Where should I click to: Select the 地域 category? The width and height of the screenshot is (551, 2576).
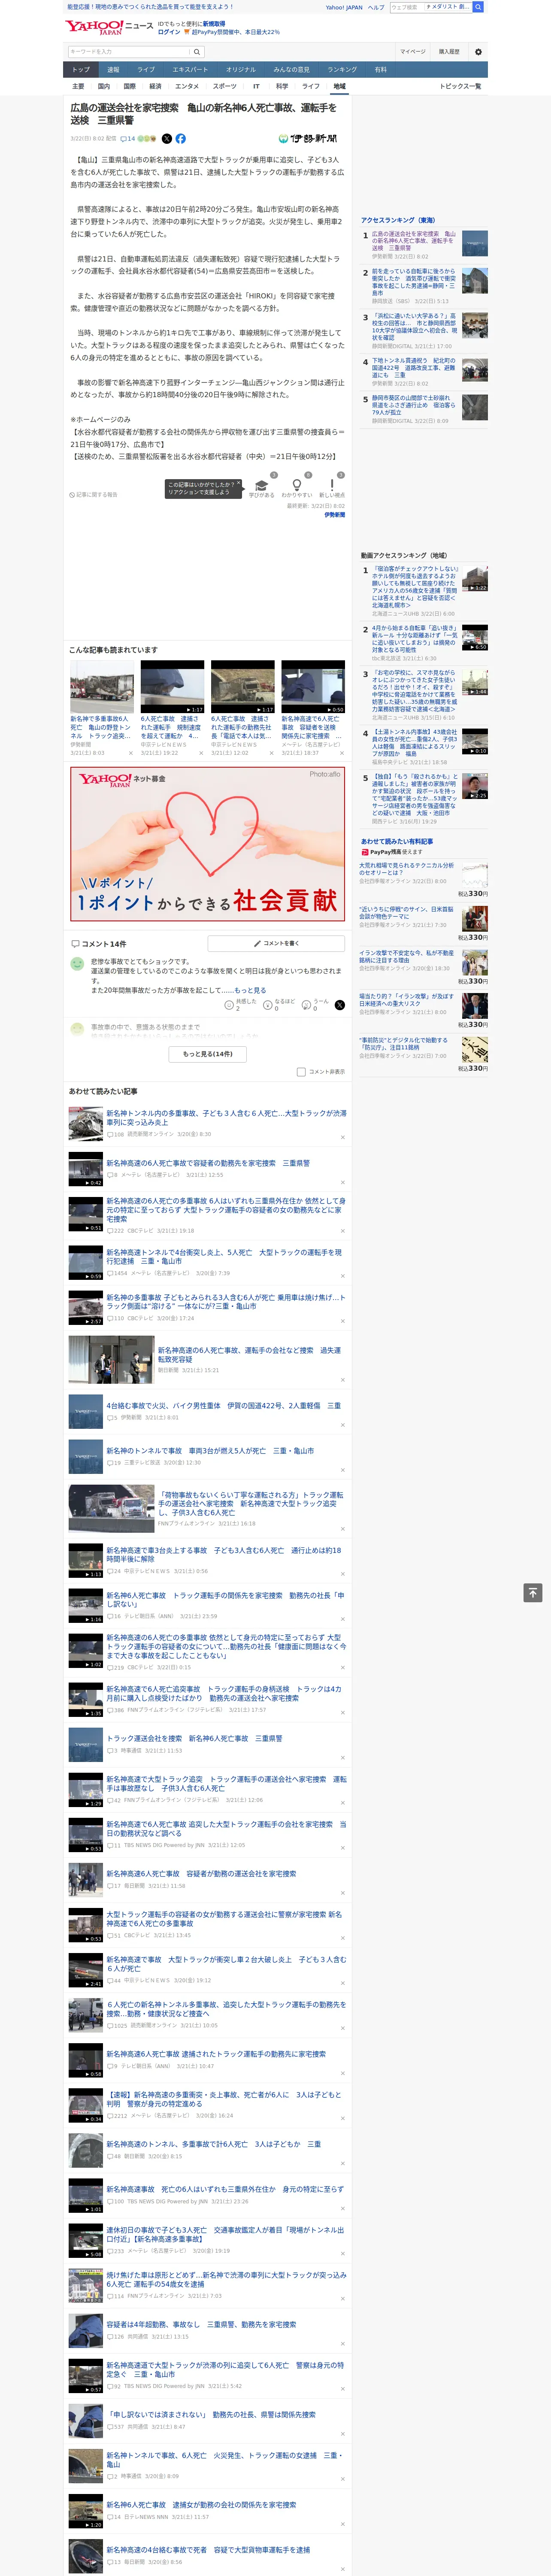click(339, 87)
